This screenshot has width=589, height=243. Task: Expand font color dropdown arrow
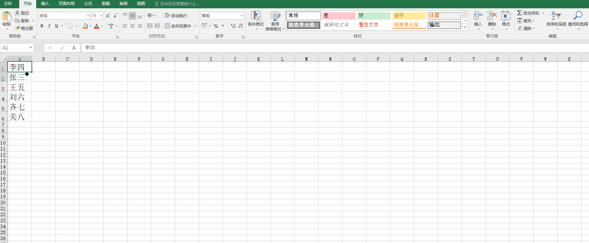[x=102, y=26]
